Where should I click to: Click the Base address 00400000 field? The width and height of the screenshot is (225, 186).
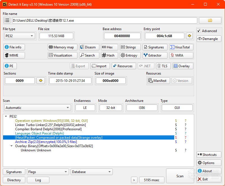click(x=122, y=36)
